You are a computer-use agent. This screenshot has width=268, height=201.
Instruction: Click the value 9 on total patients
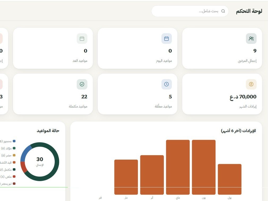255,51
